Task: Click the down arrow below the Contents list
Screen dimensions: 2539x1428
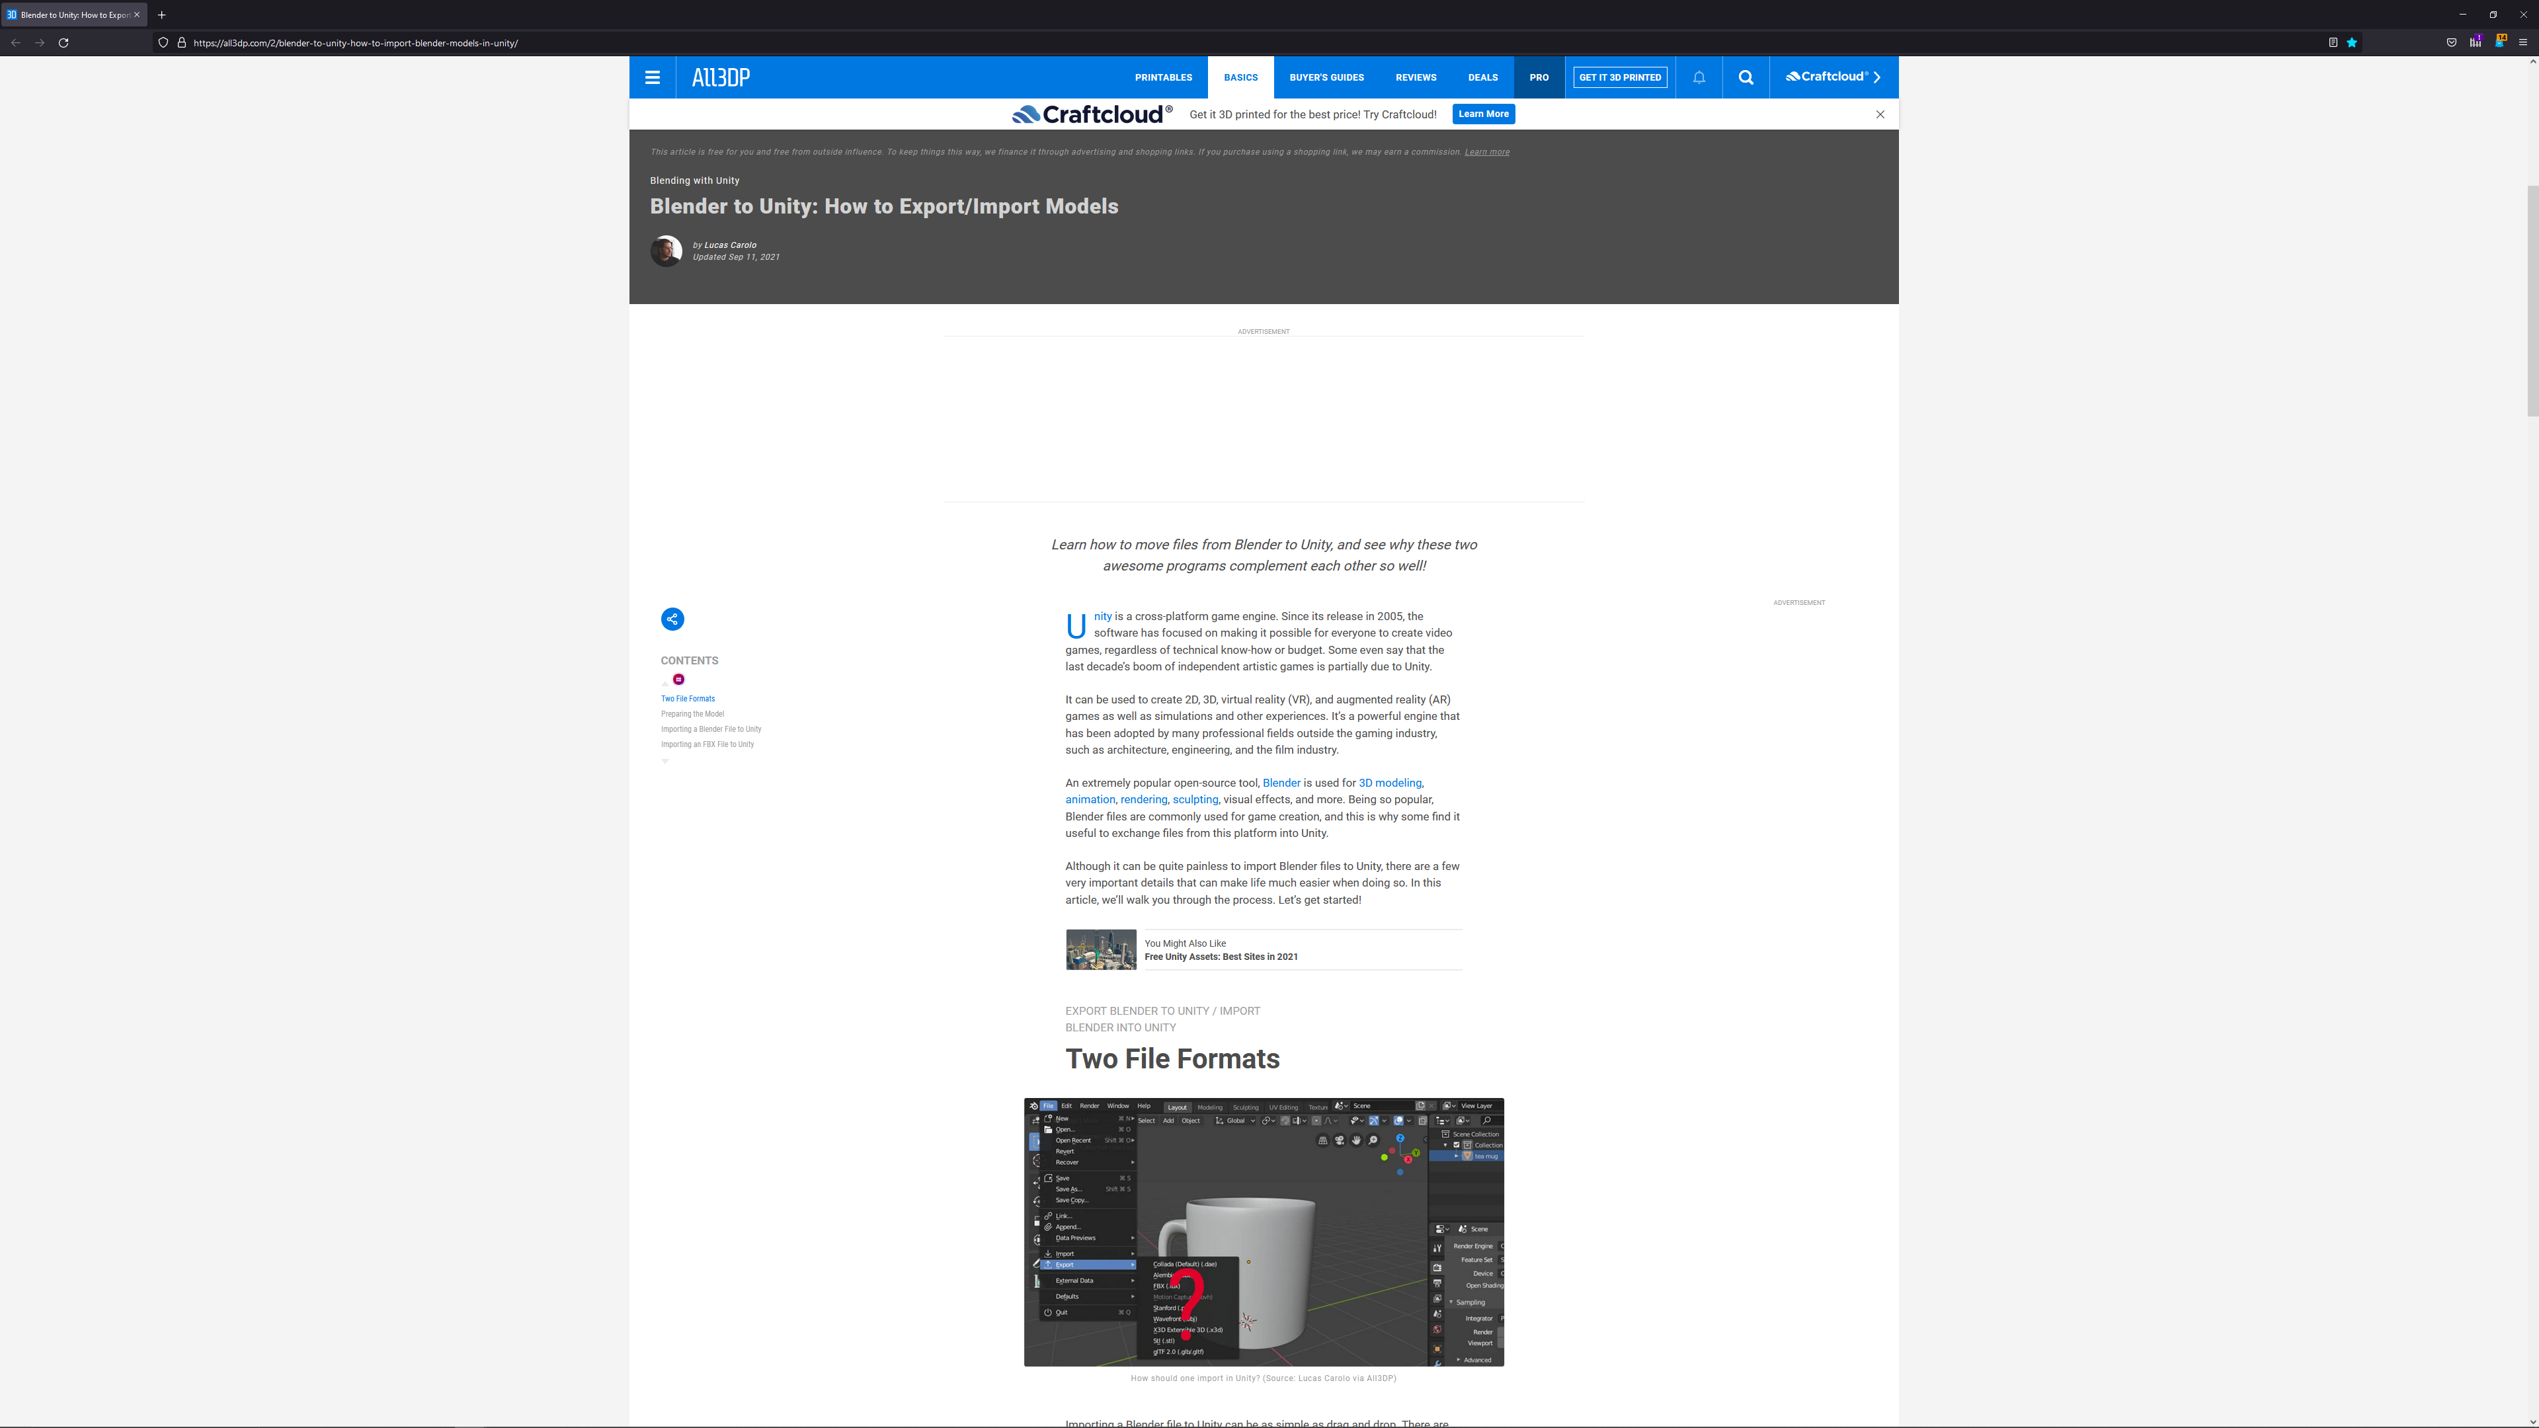Action: [665, 761]
